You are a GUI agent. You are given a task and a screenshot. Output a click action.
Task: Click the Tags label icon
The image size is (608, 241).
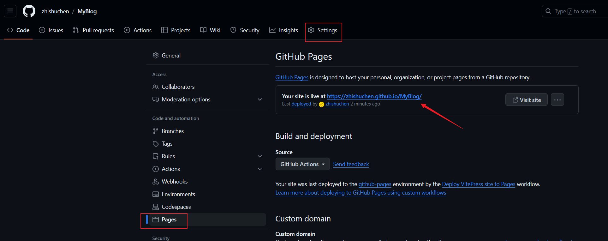click(x=156, y=144)
